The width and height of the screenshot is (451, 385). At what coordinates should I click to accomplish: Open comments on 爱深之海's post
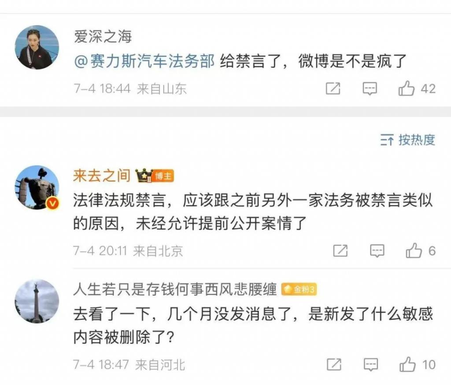[370, 88]
